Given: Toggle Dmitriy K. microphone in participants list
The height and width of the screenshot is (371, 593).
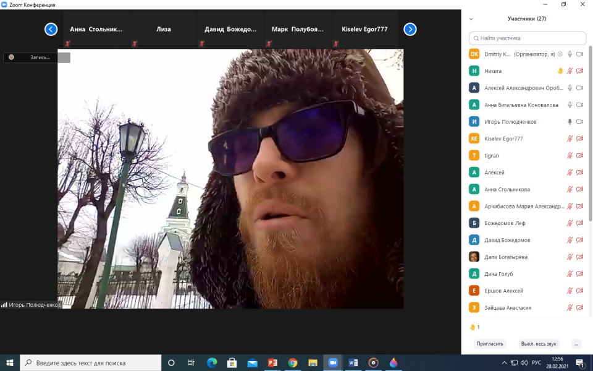Looking at the screenshot, I should pyautogui.click(x=570, y=54).
